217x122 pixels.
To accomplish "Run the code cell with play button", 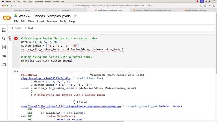I will coord(16,38).
